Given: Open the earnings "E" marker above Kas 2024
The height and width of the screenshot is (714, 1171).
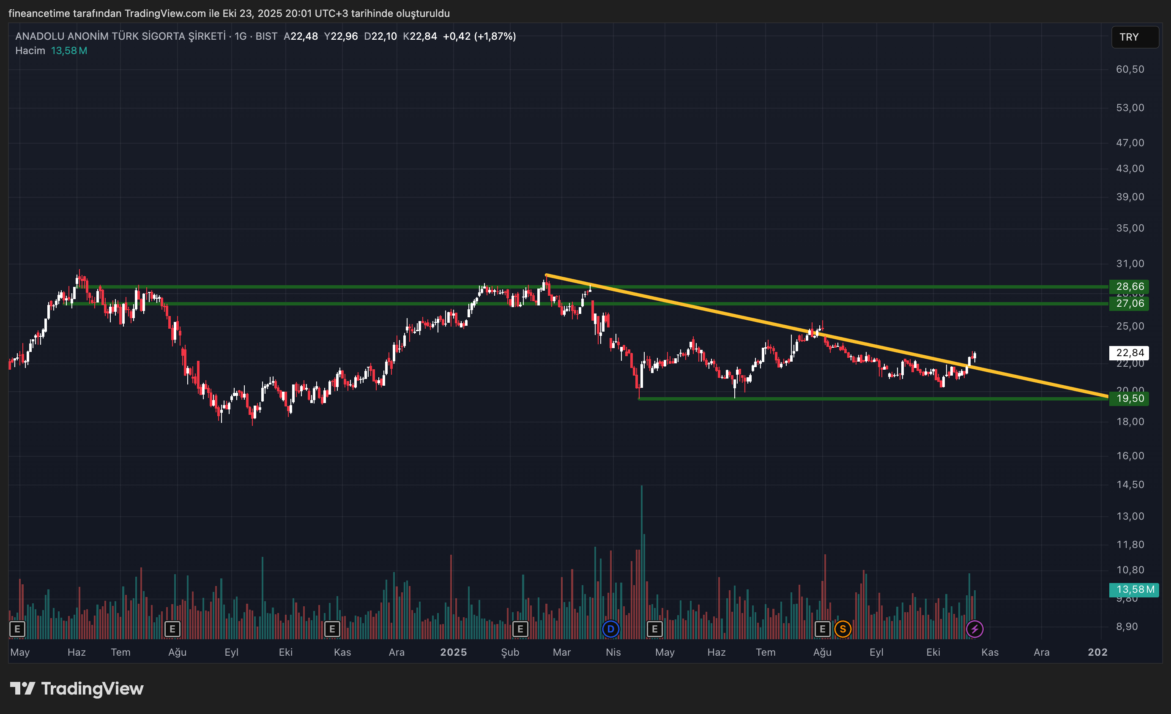Looking at the screenshot, I should point(332,630).
